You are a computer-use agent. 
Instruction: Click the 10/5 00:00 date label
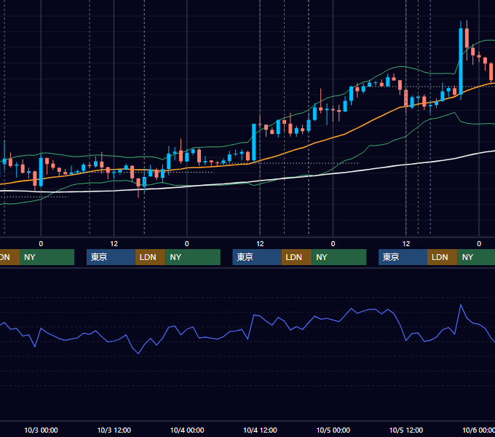coord(333,430)
